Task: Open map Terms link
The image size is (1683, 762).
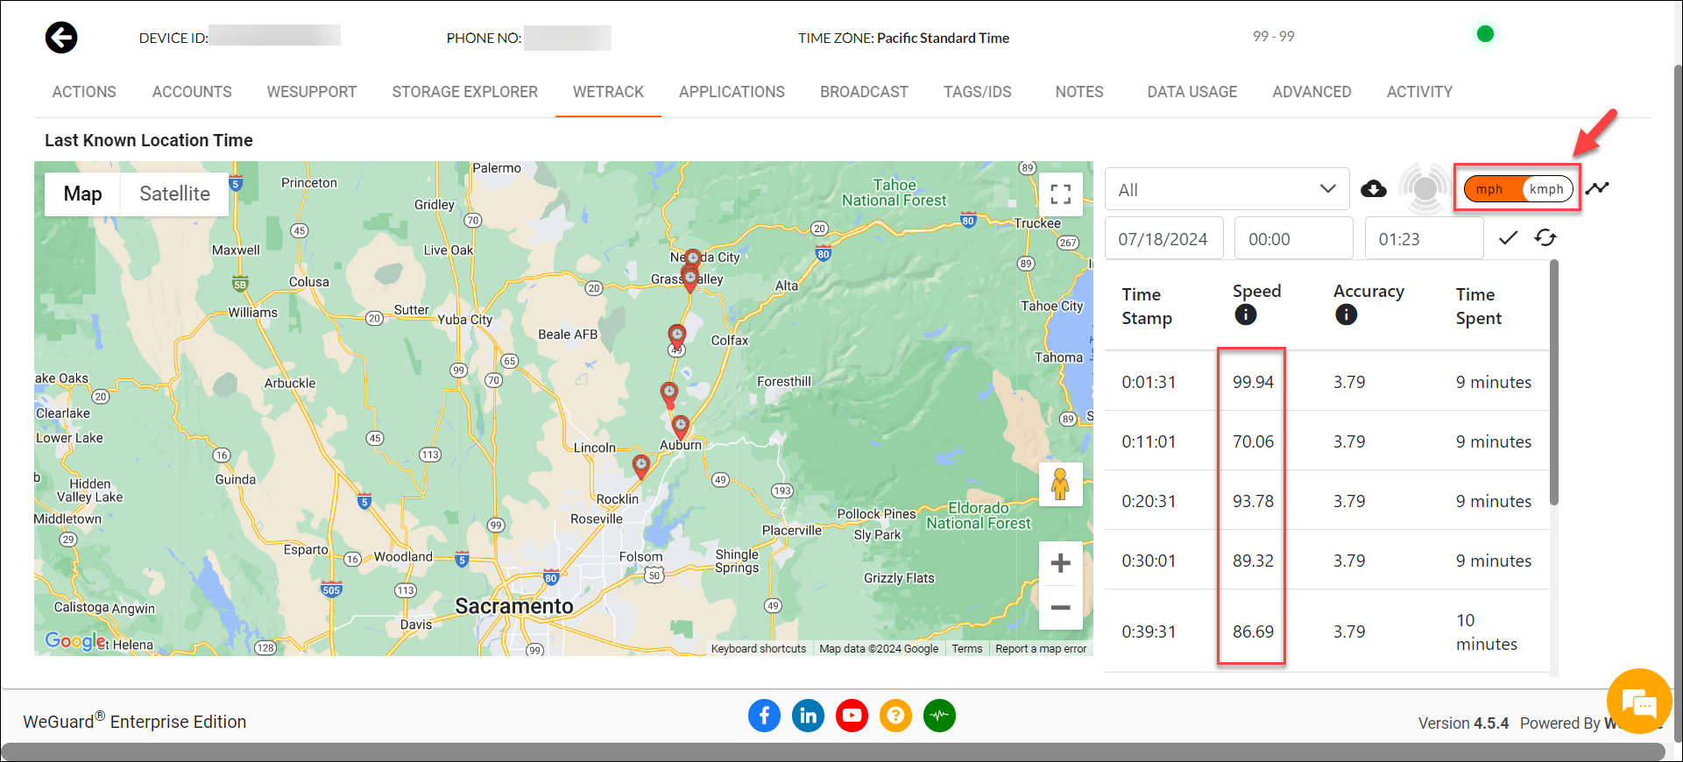Action: point(966,649)
